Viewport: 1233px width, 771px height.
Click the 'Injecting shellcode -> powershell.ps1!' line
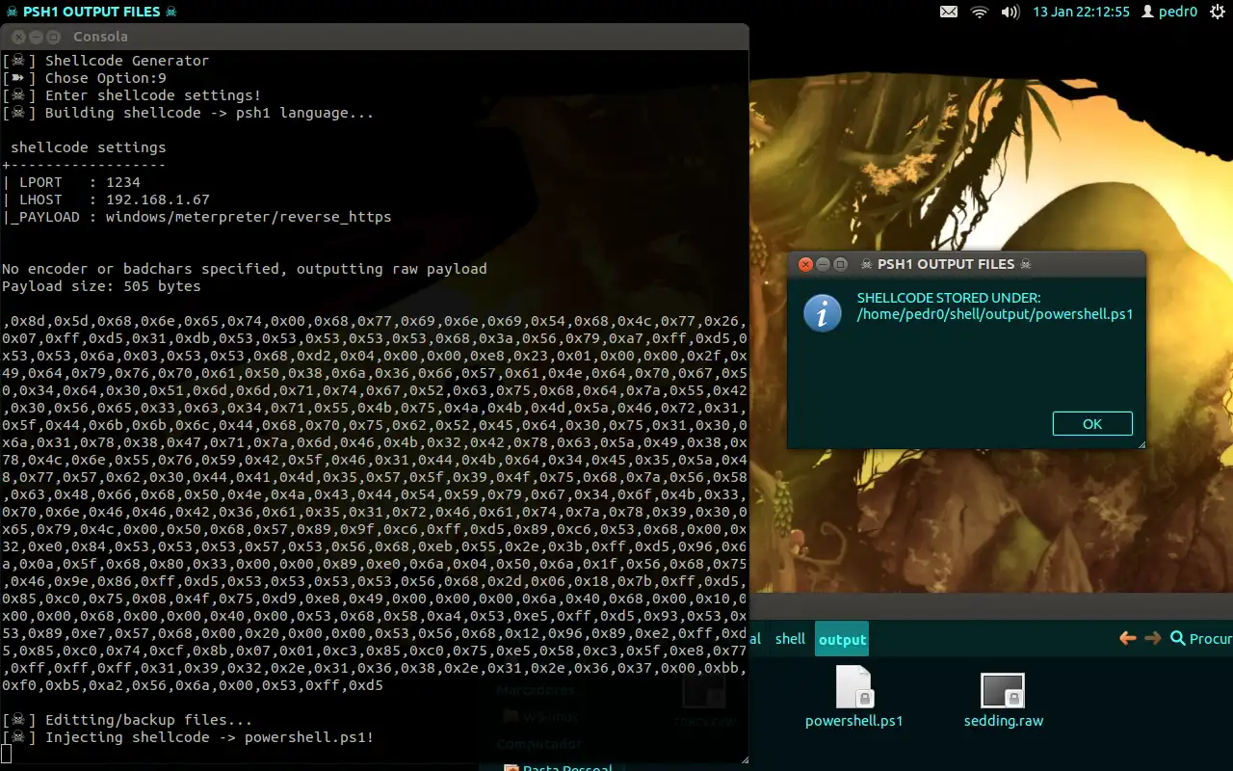(x=188, y=737)
